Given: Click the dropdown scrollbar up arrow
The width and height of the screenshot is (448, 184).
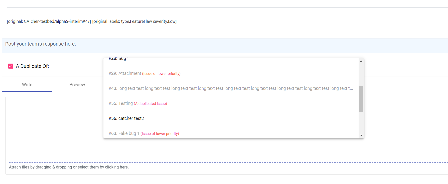Looking at the screenshot, I should [361, 61].
